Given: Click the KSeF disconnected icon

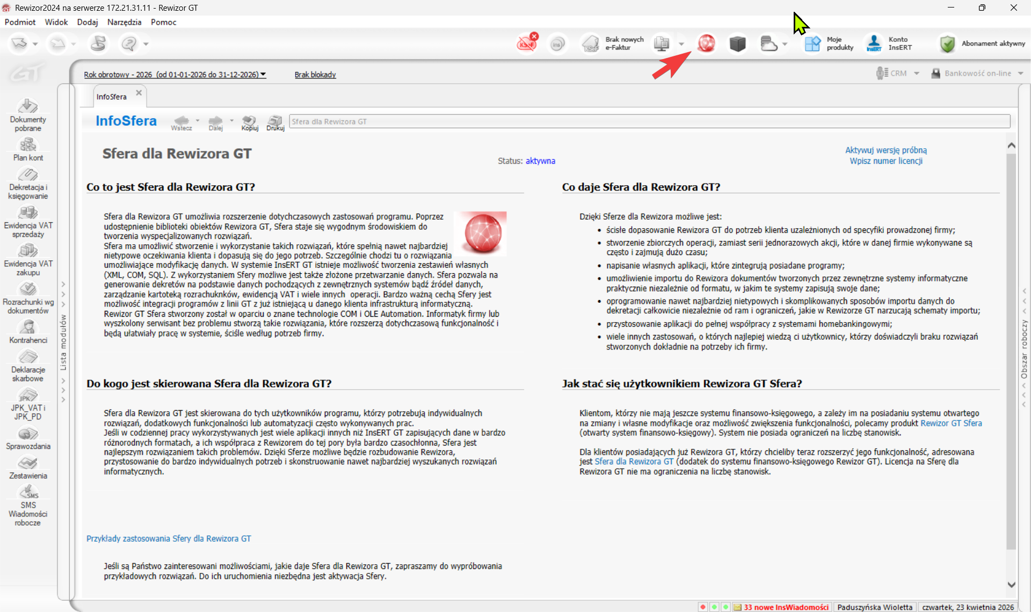Looking at the screenshot, I should pyautogui.click(x=527, y=42).
